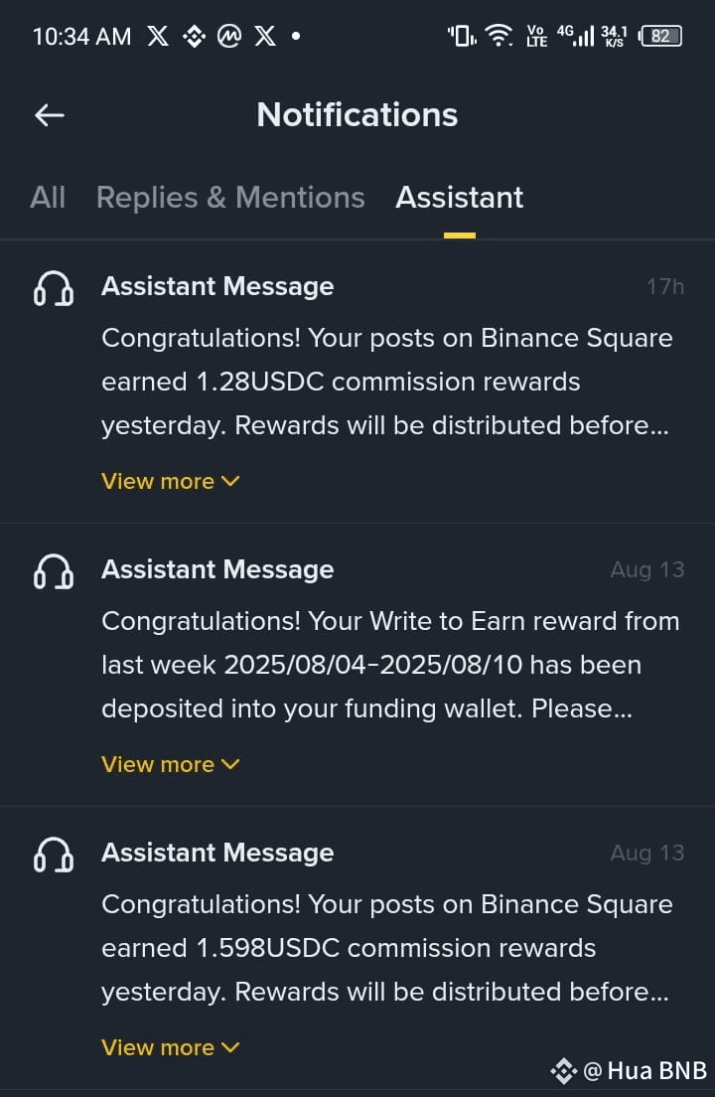Tap the 1.598USDC commission rewards message text
This screenshot has width=715, height=1097.
coord(387,948)
